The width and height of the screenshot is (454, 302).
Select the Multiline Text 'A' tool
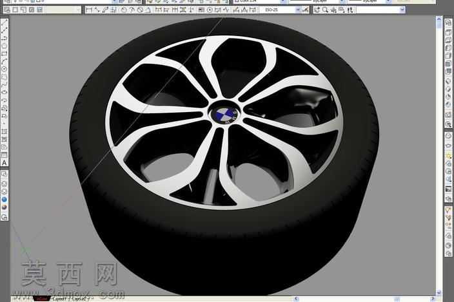(5, 163)
